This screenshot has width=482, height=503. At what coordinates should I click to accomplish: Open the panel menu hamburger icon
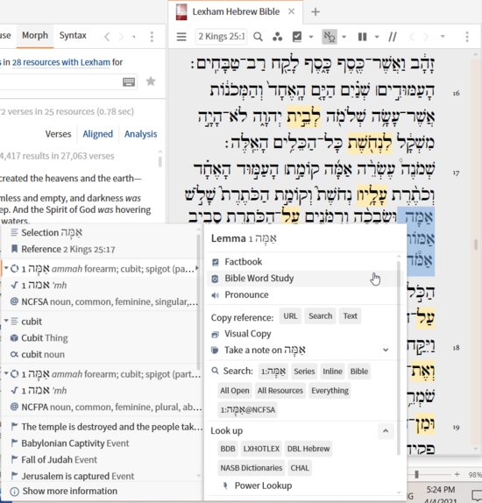coord(181,37)
